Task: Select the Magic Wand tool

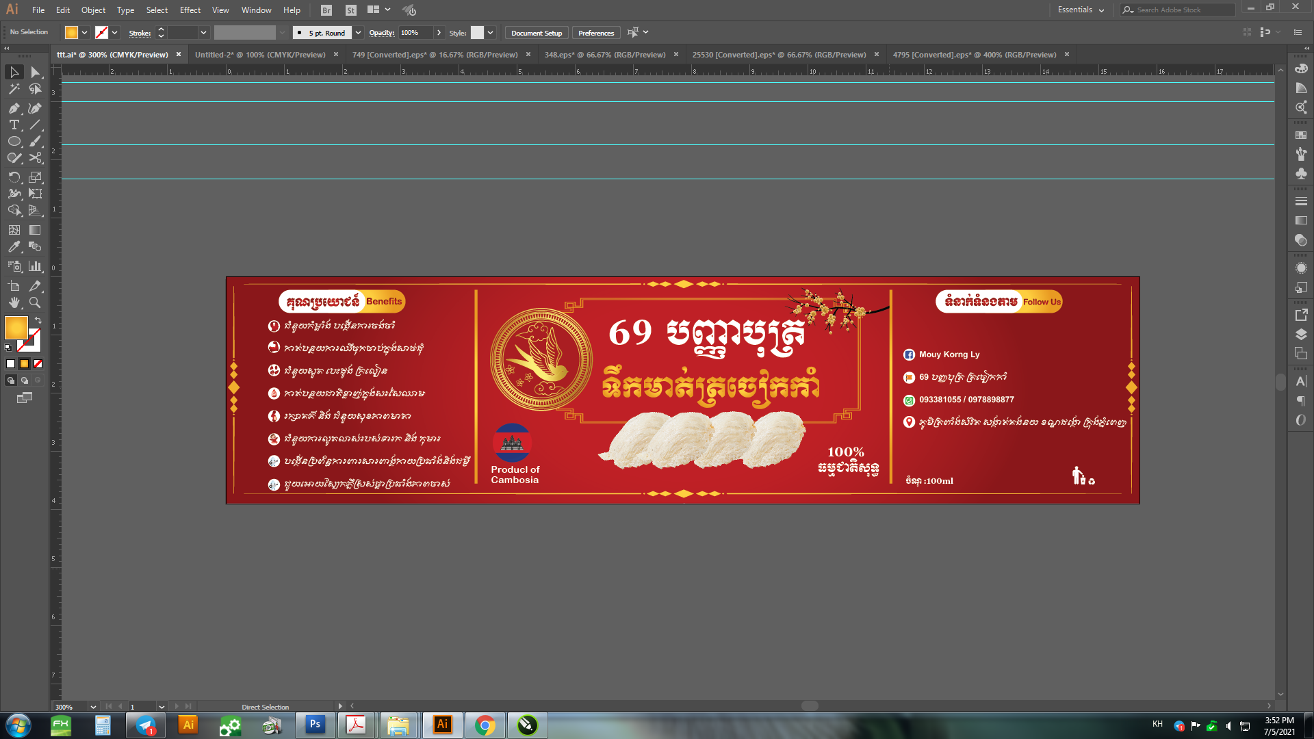Action: (14, 89)
